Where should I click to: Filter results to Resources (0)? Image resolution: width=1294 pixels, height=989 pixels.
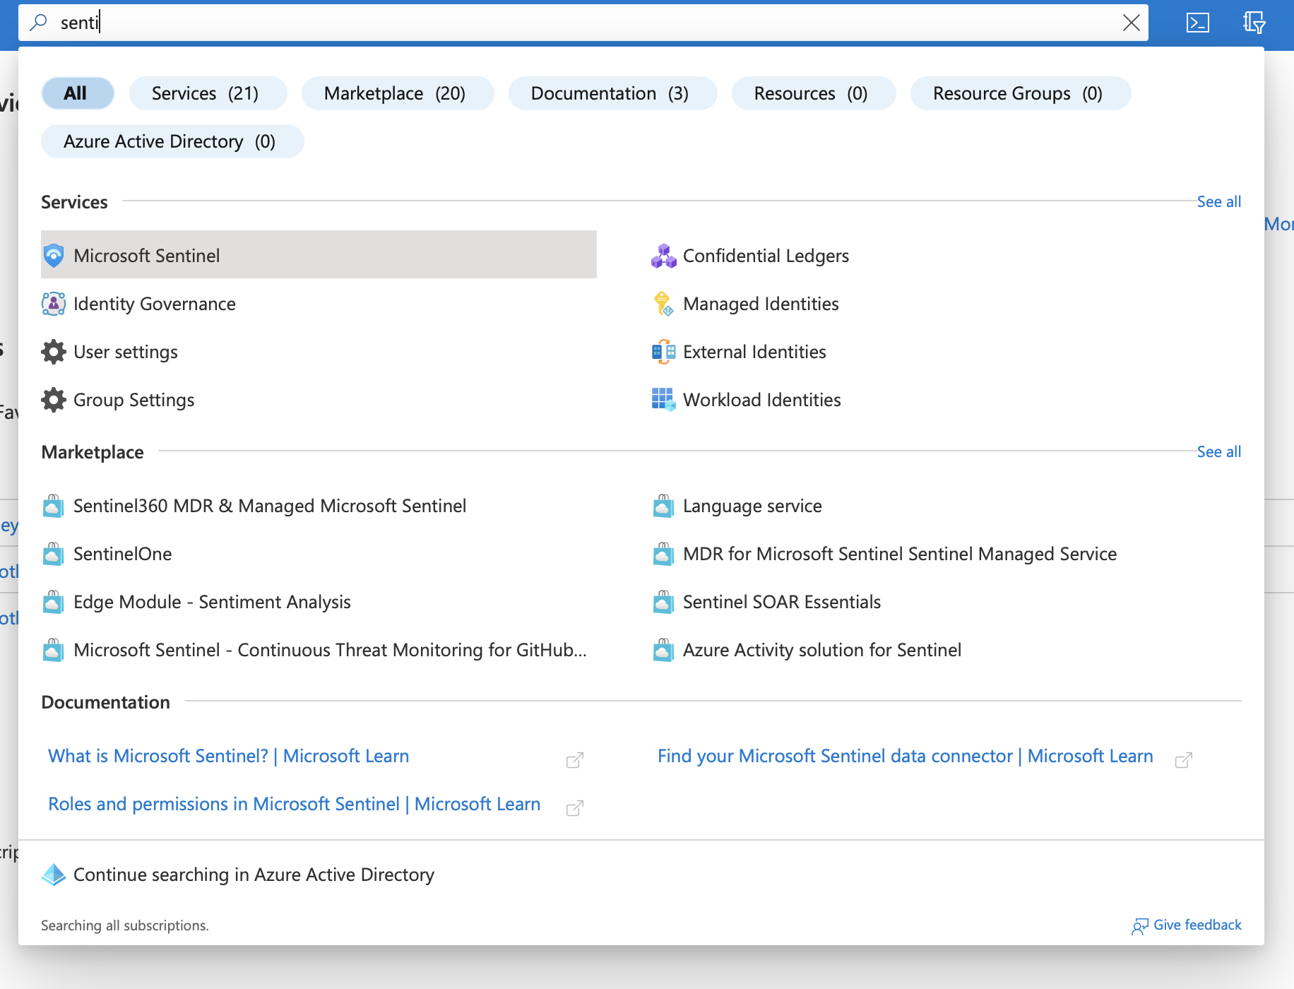coord(814,93)
